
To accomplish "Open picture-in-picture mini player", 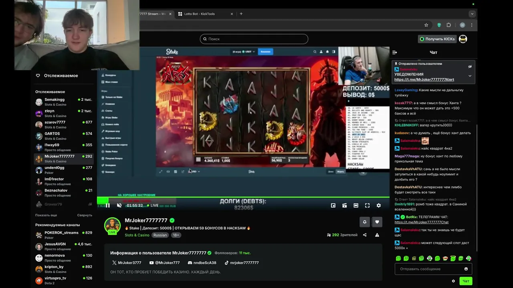I will click(333, 205).
